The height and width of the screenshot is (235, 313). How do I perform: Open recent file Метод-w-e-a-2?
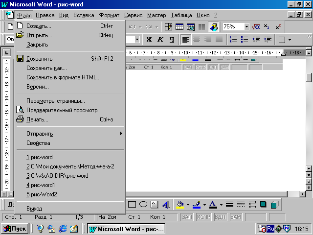70,166
